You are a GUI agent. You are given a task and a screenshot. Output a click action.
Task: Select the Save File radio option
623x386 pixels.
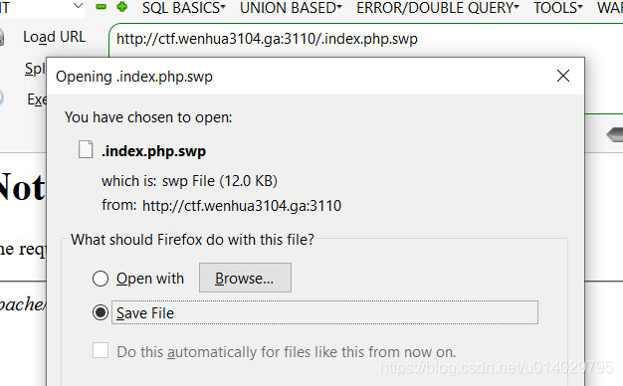(101, 313)
